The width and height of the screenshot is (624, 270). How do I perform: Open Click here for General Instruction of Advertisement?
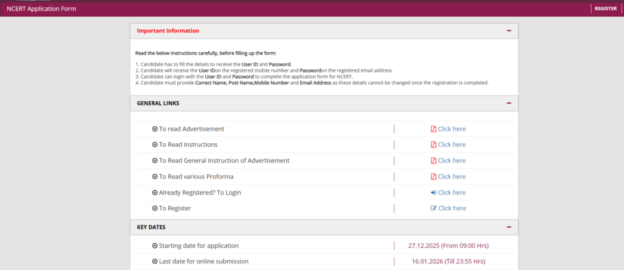pyautogui.click(x=452, y=160)
